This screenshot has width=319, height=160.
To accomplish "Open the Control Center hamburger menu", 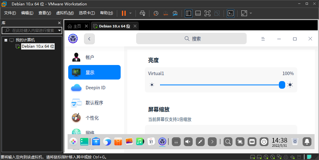I will tap(263, 39).
